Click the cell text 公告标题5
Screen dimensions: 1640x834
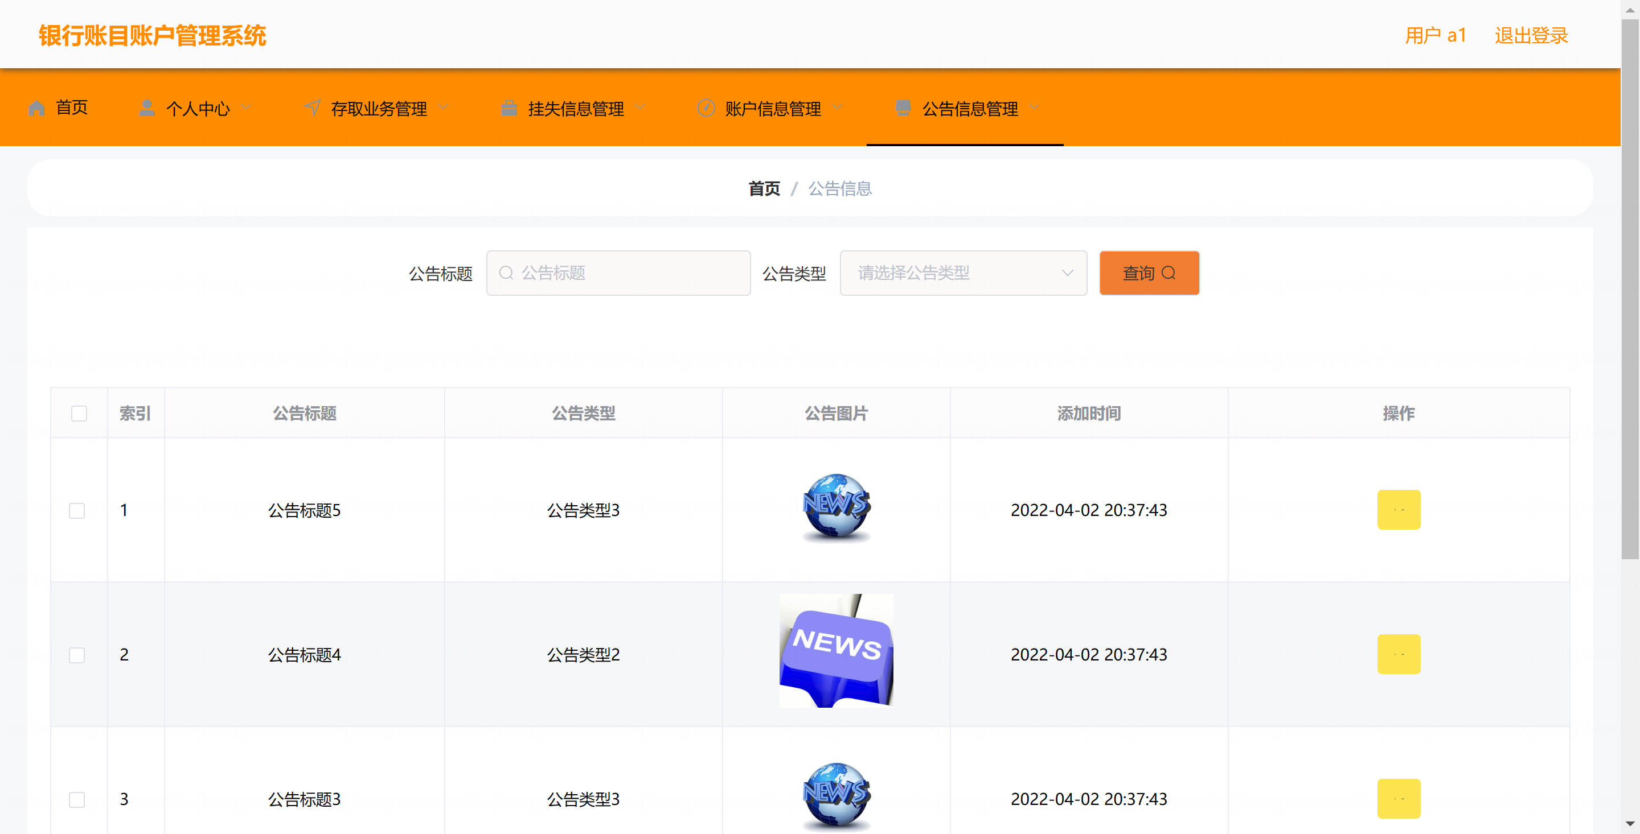(304, 510)
